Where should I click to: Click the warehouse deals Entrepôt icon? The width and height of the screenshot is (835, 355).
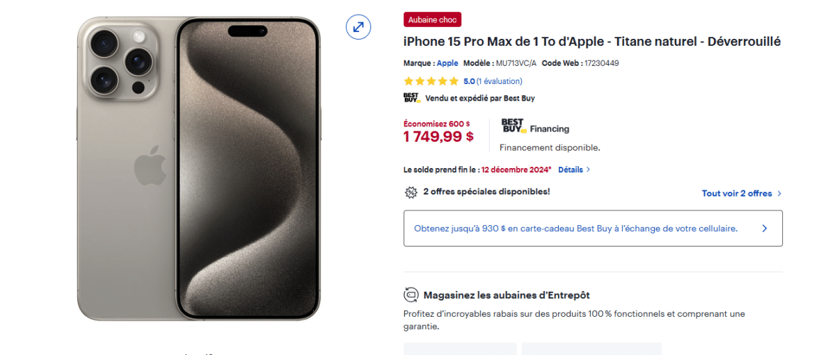coord(411,295)
